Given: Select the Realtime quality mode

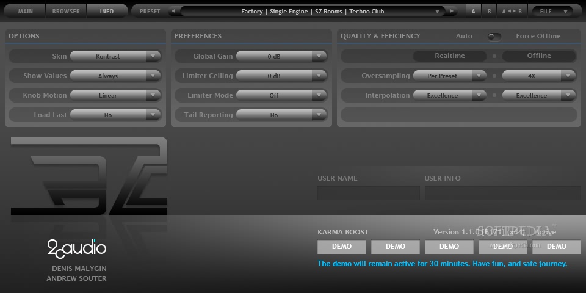Looking at the screenshot, I should (450, 56).
